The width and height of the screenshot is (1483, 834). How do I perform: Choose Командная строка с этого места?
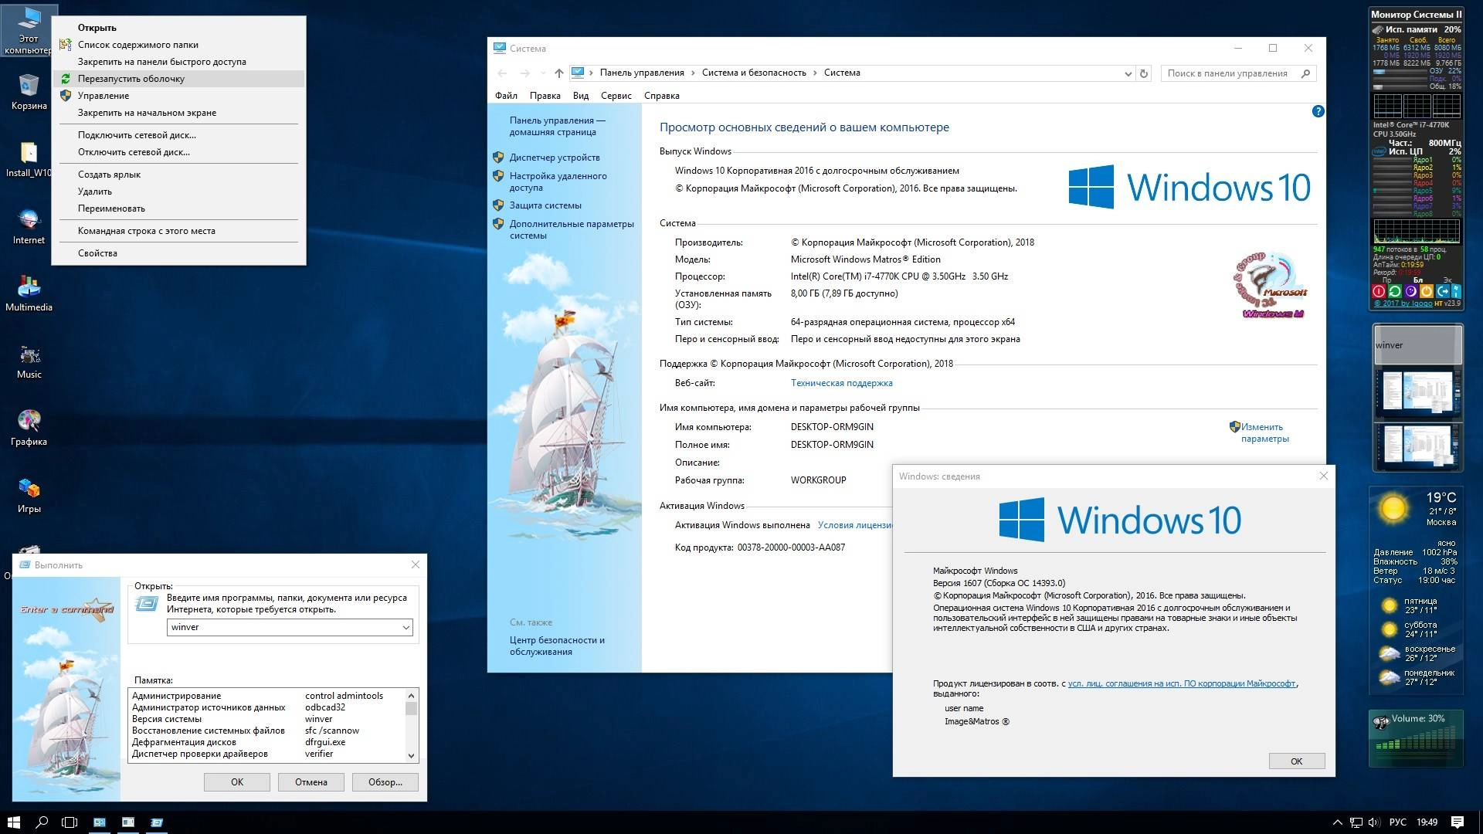[x=178, y=231]
